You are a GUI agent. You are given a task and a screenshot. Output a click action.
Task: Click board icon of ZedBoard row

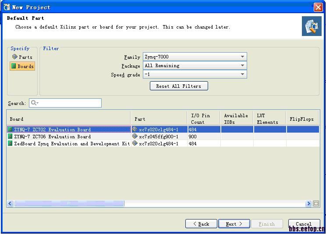click(x=10, y=144)
